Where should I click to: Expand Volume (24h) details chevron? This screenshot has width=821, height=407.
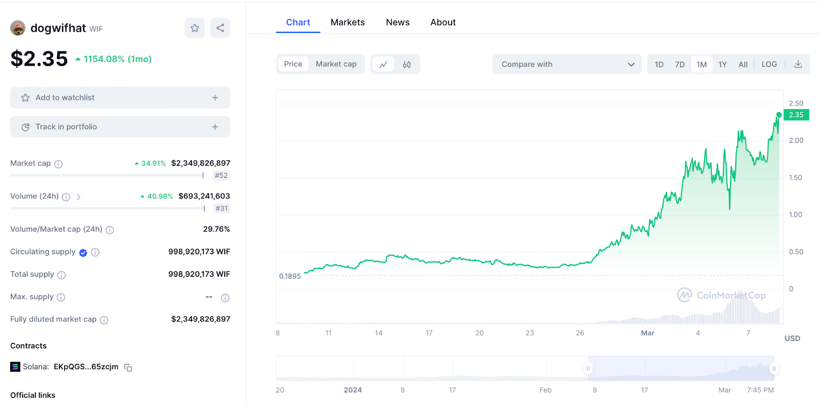coord(79,197)
